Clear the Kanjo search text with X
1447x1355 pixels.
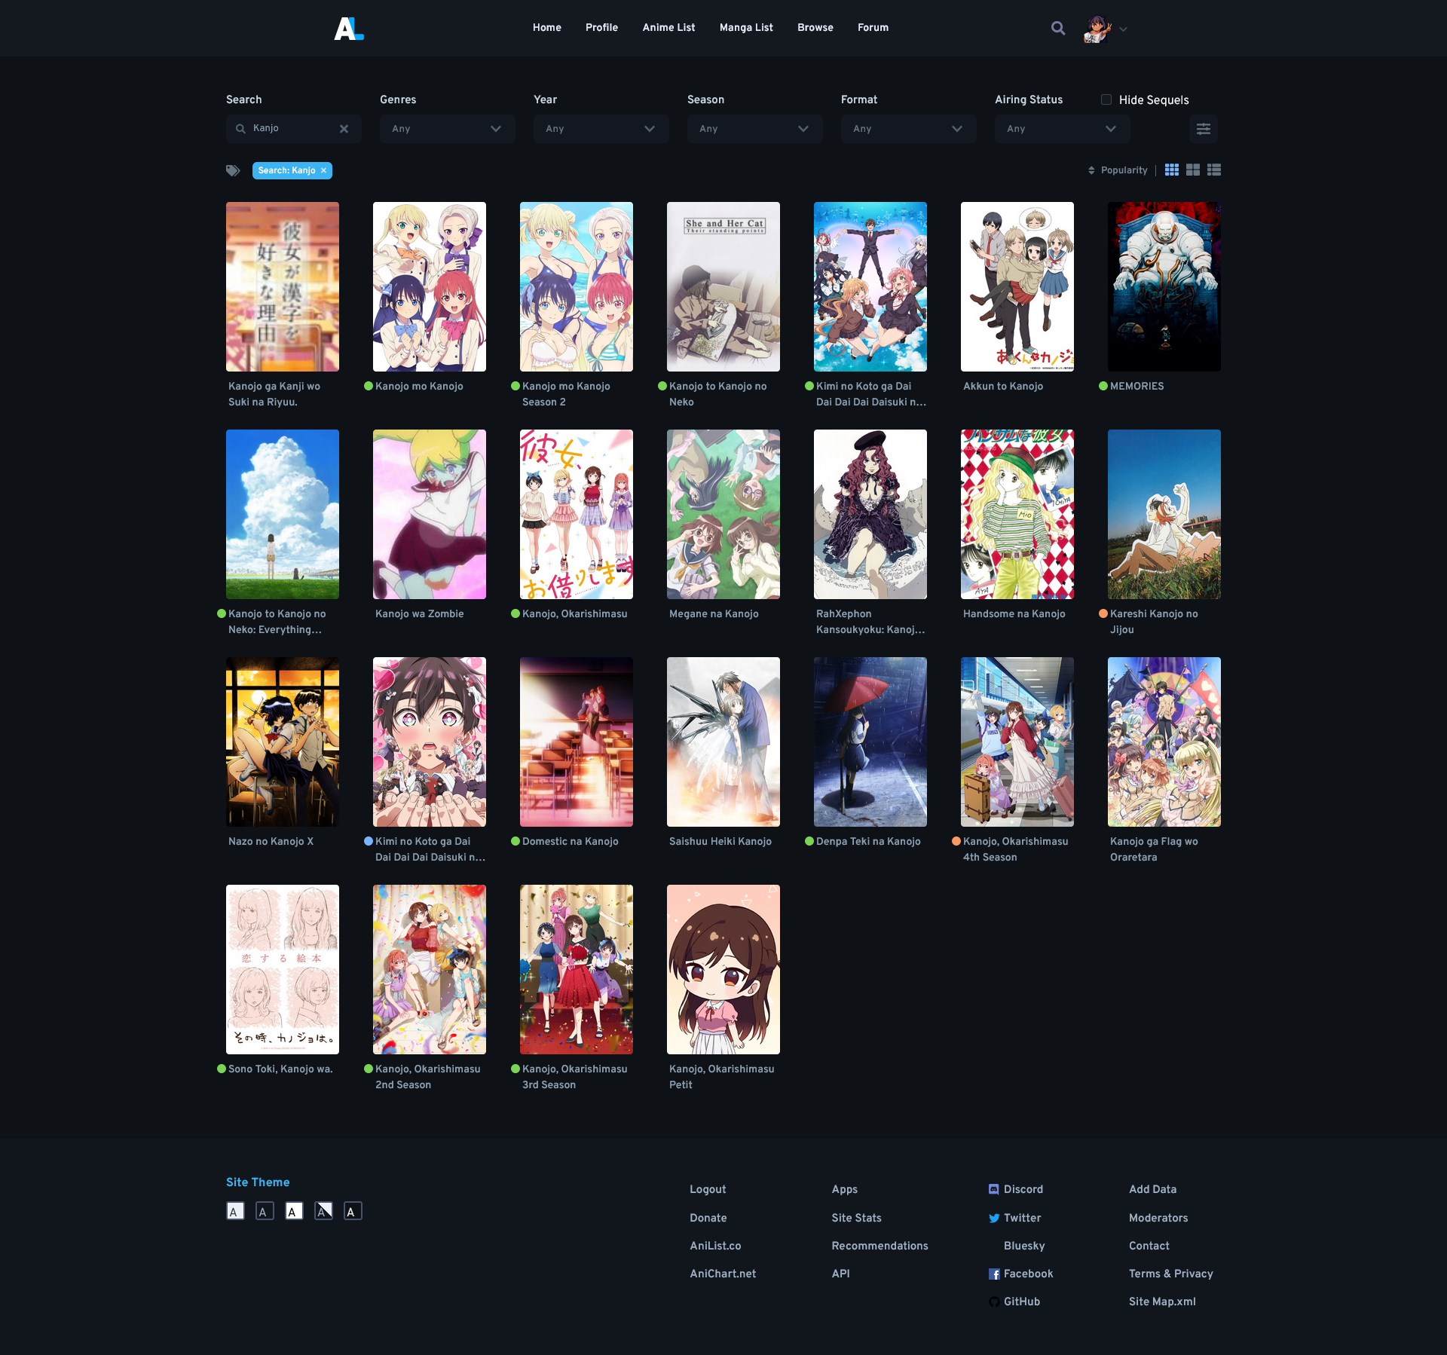pos(344,129)
